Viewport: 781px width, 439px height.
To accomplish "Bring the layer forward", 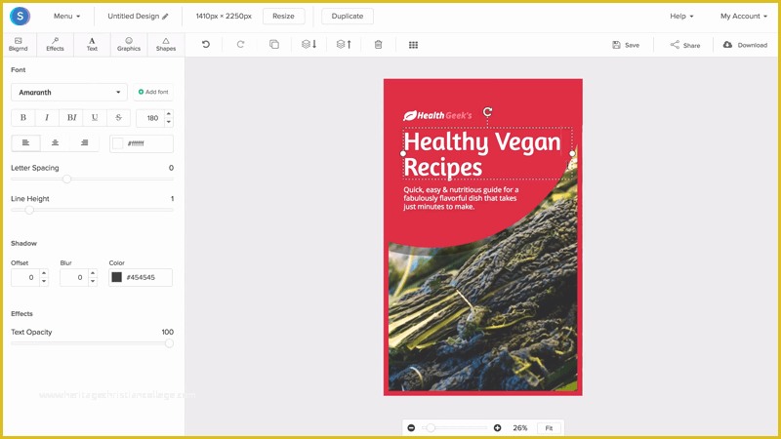I will pos(344,44).
